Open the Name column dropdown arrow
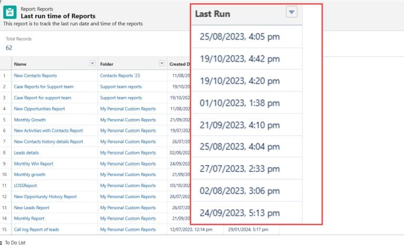The height and width of the screenshot is (245, 404). tap(92, 63)
